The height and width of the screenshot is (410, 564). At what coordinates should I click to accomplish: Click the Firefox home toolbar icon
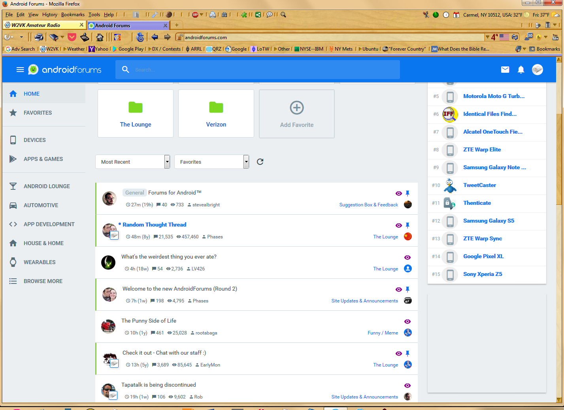pos(100,37)
